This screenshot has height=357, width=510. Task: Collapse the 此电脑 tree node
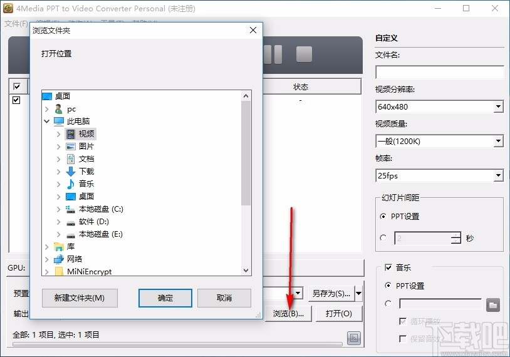click(x=47, y=122)
